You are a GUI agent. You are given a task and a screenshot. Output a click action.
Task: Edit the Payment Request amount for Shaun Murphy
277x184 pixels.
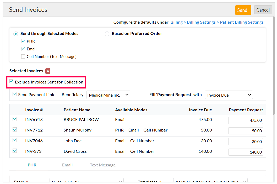(x=246, y=131)
